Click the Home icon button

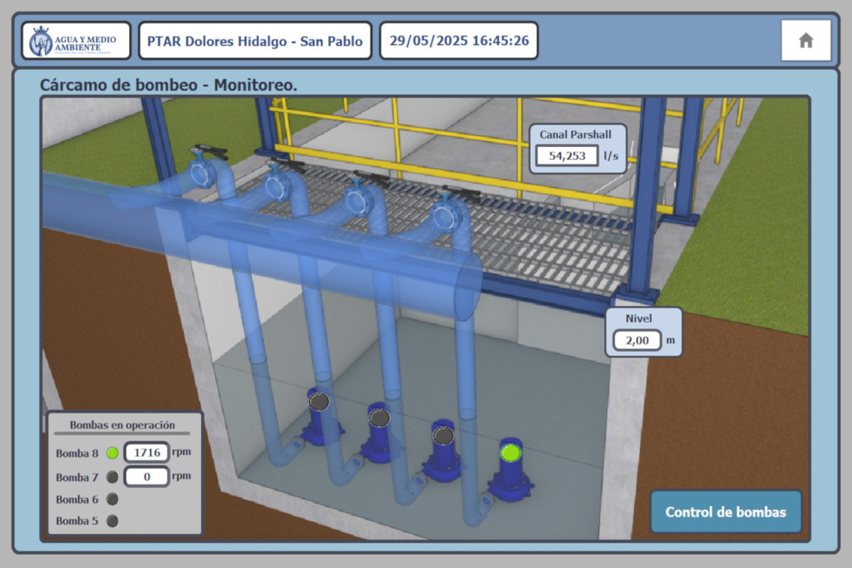(805, 41)
